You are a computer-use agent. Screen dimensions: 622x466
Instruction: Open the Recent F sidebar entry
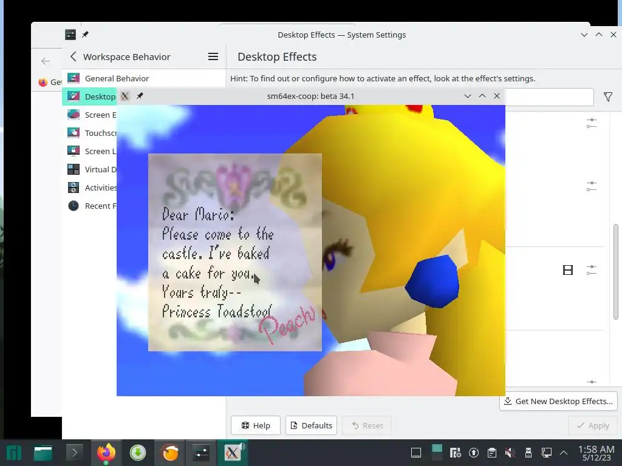click(x=90, y=206)
